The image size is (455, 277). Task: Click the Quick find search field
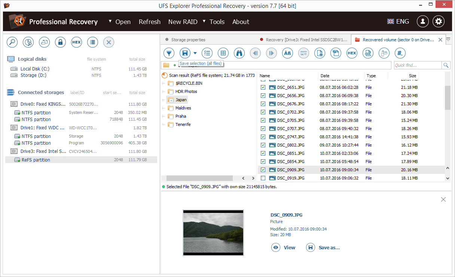click(x=418, y=65)
